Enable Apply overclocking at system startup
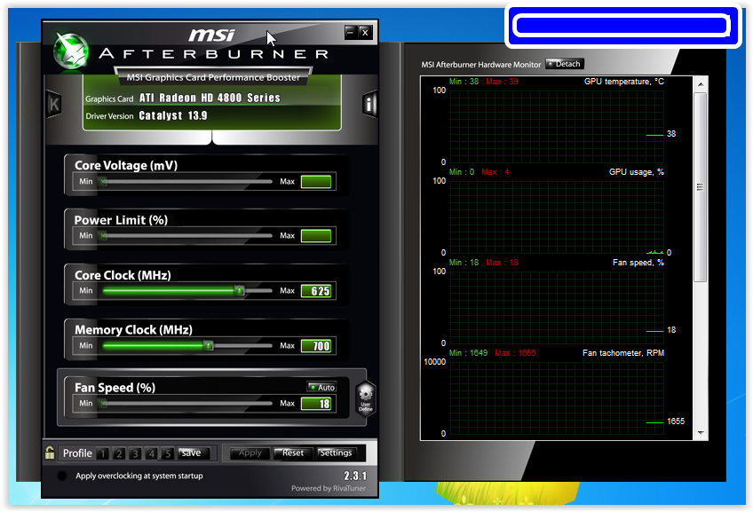Screen dimensions: 753x512 tap(62, 476)
